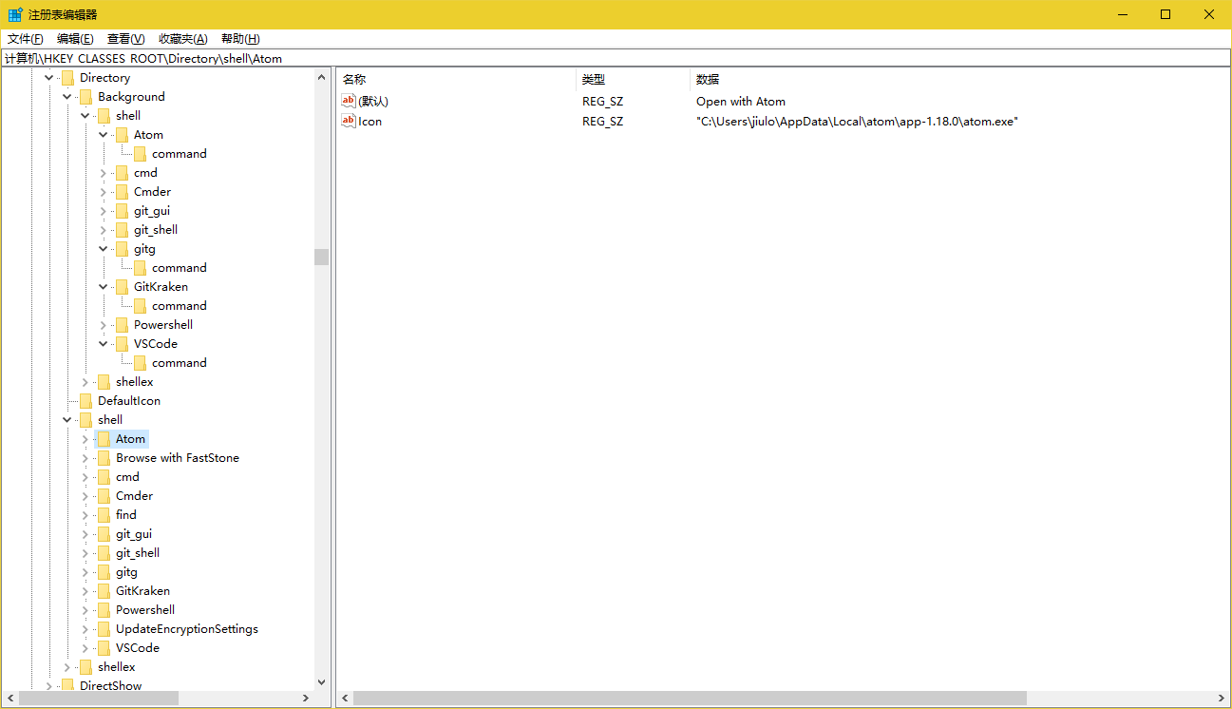
Task: Click the values pane's scroll-right arrow
Action: (x=1220, y=699)
